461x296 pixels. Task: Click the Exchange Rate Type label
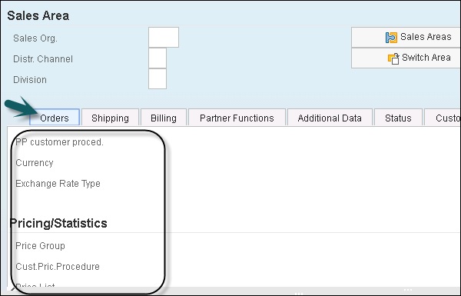(58, 184)
